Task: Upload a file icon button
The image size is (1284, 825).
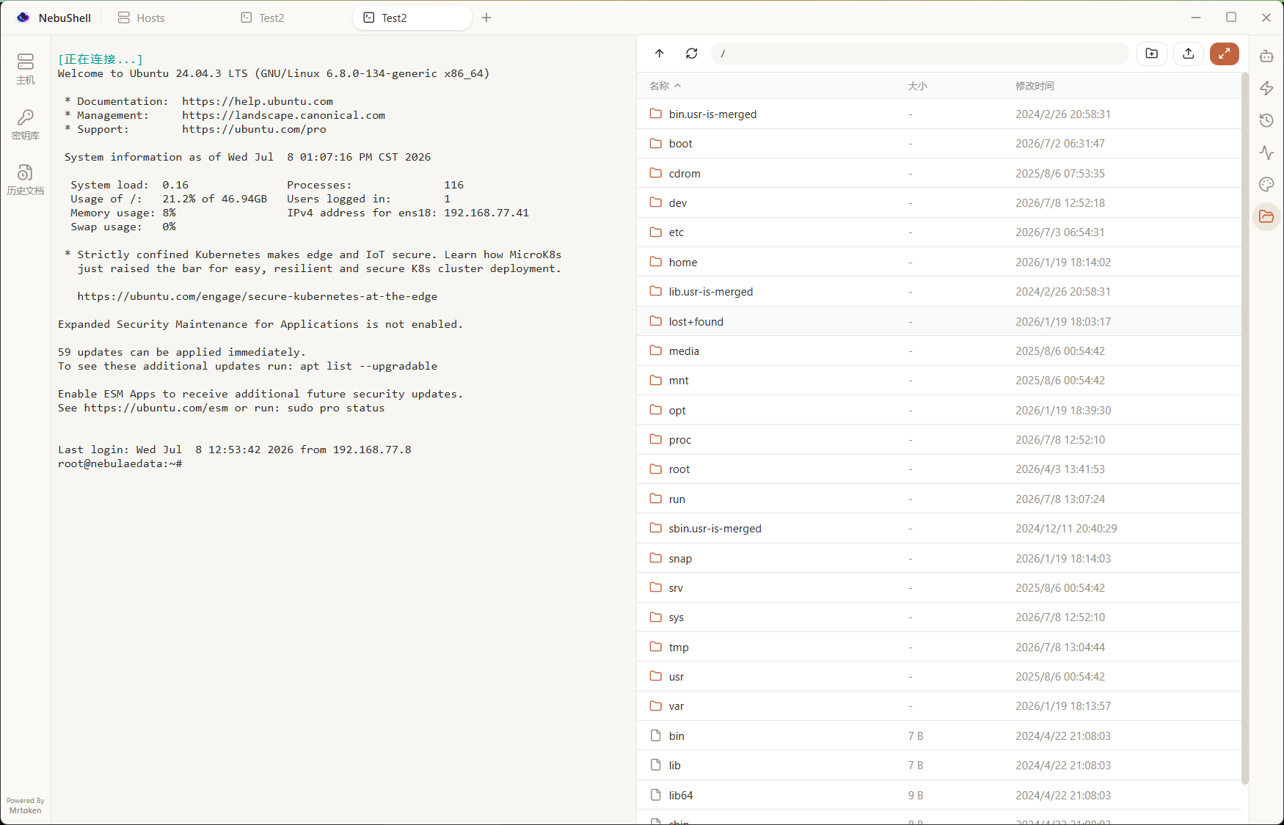Action: (1189, 54)
